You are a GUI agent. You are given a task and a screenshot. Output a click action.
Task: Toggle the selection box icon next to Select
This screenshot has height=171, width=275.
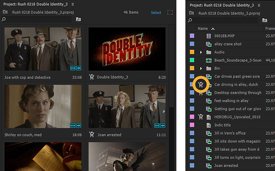(170, 13)
